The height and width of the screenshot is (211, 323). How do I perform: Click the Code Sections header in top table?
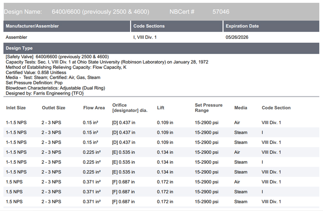tap(149, 26)
